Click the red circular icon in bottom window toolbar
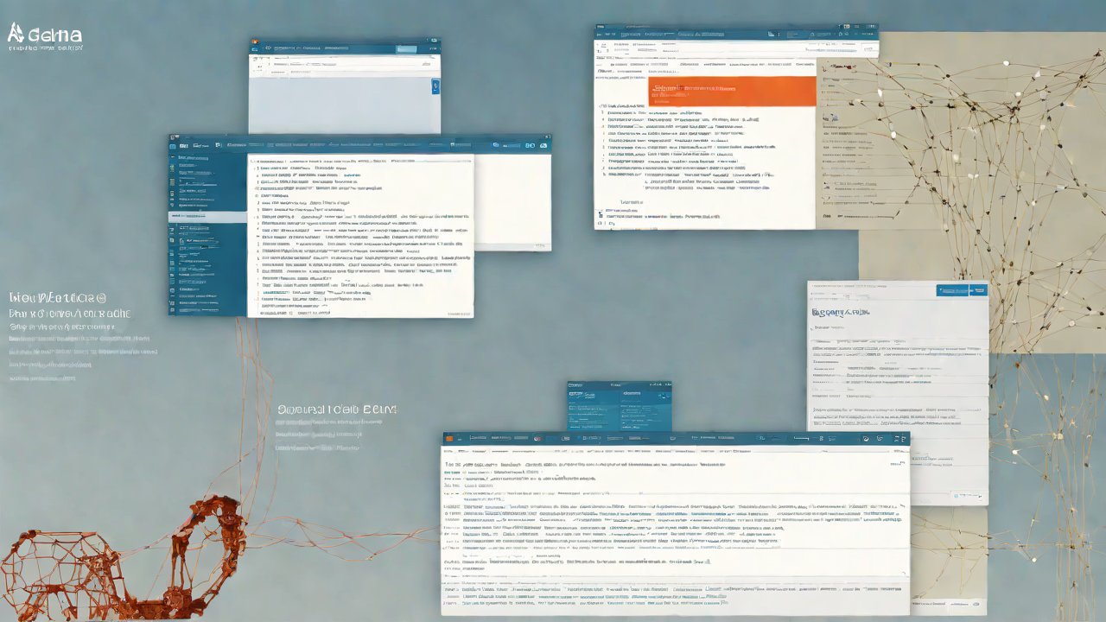The height and width of the screenshot is (622, 1106). 537,439
